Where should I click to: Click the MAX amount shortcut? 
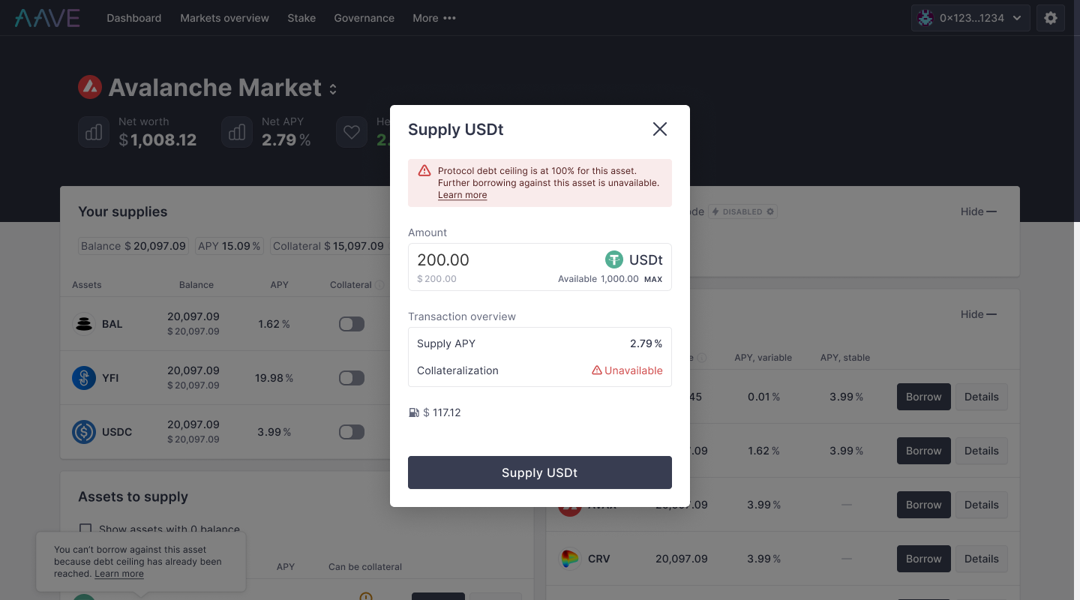coord(653,278)
